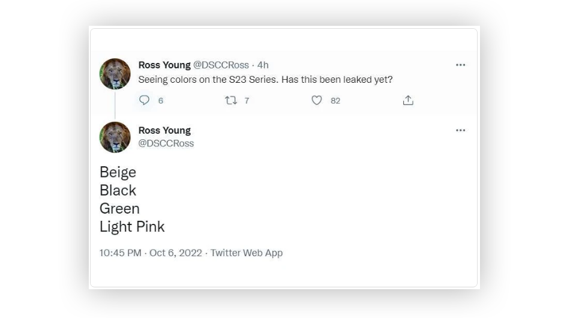
Task: Click the retweet count of 7
Action: (247, 101)
